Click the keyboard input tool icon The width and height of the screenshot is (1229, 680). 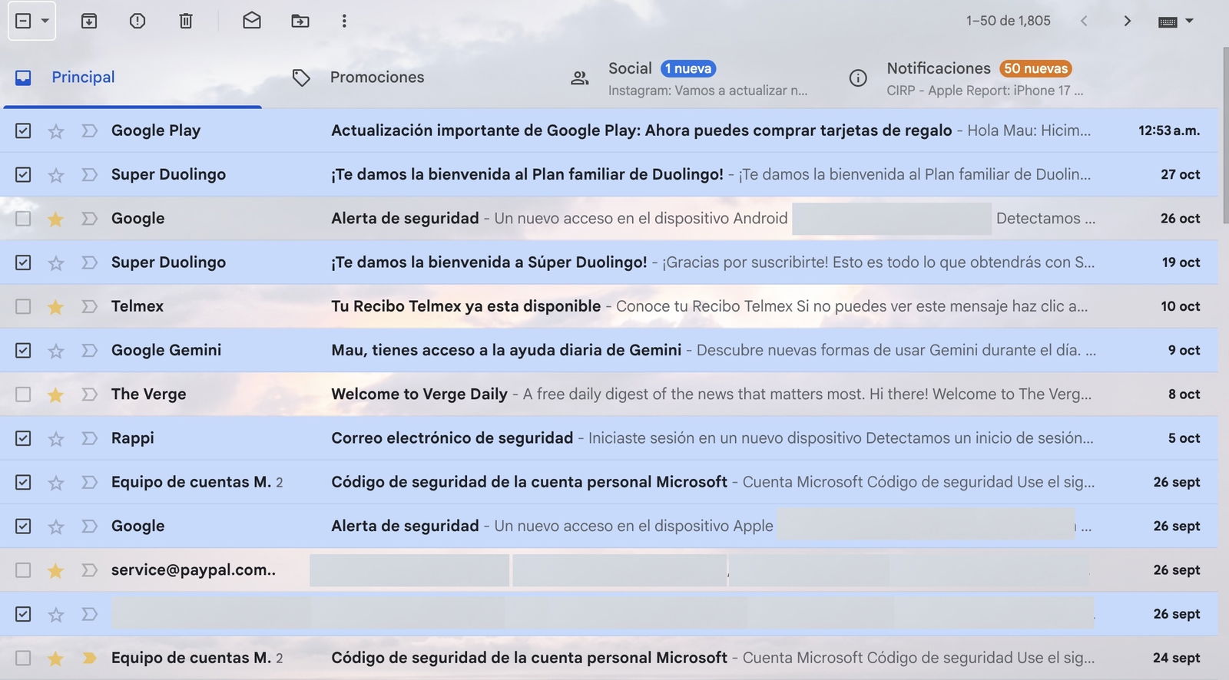pos(1168,21)
